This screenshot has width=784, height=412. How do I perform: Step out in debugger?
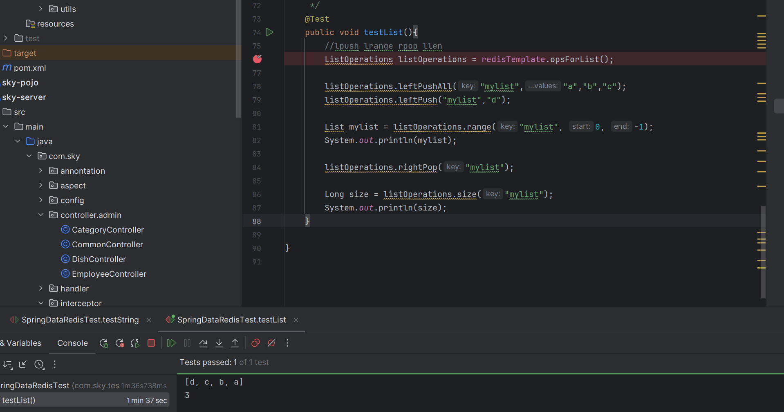[x=235, y=343]
